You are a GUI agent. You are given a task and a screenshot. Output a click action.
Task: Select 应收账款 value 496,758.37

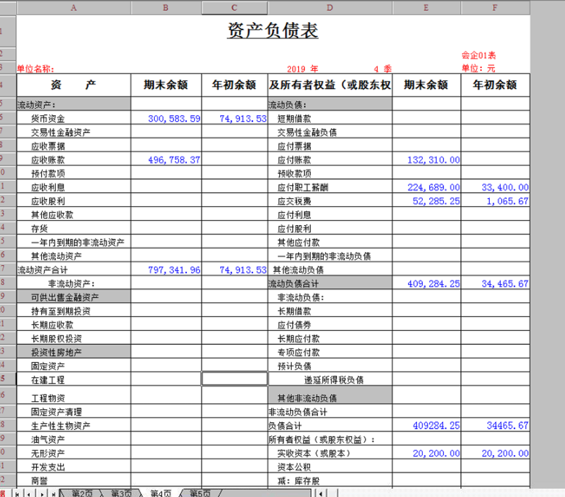coord(166,159)
